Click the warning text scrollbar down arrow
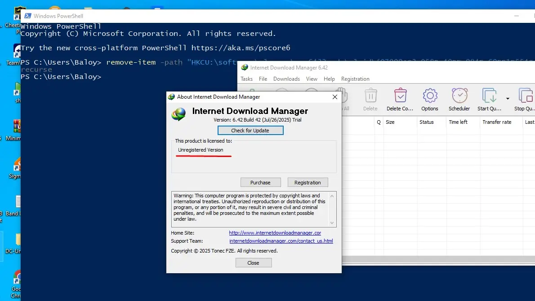The width and height of the screenshot is (535, 301). (332, 223)
